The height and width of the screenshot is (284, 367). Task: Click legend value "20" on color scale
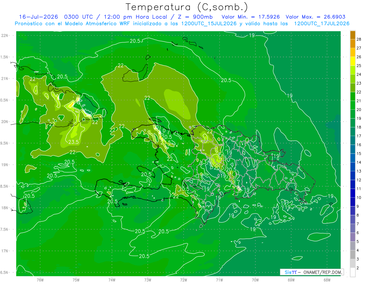359,110
